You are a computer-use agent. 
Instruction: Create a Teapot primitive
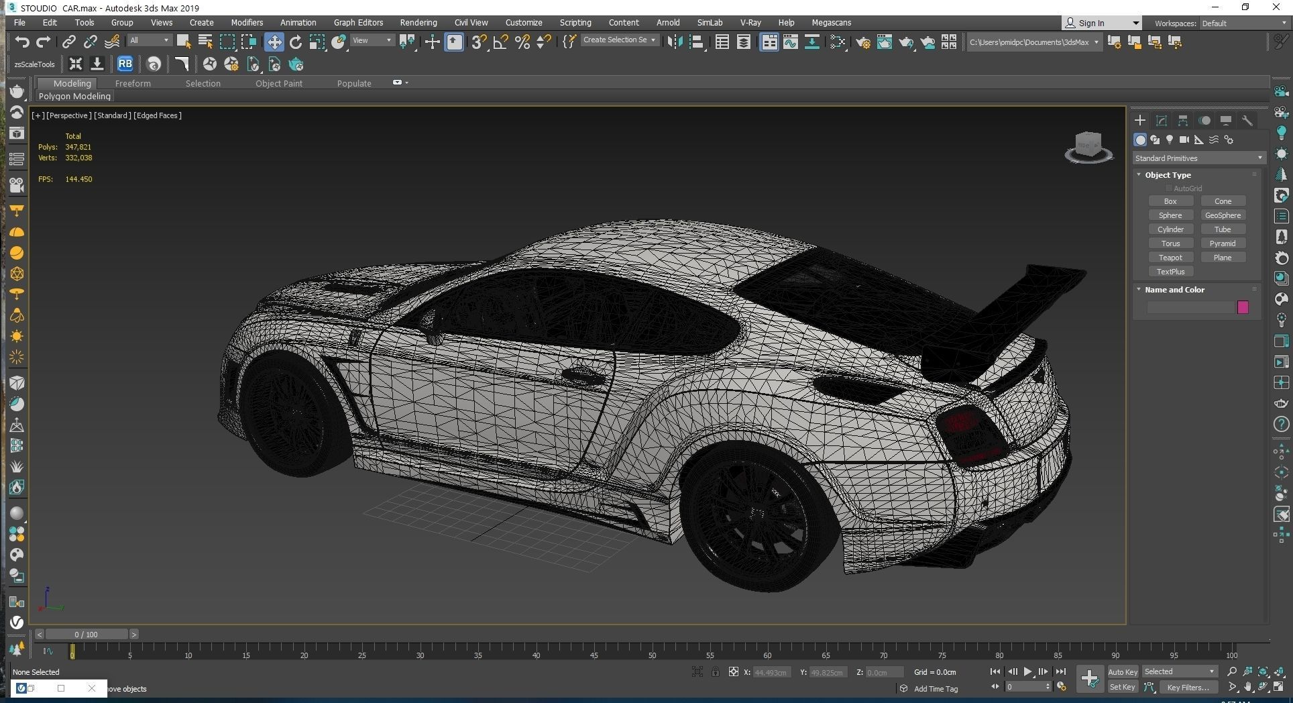pyautogui.click(x=1170, y=258)
